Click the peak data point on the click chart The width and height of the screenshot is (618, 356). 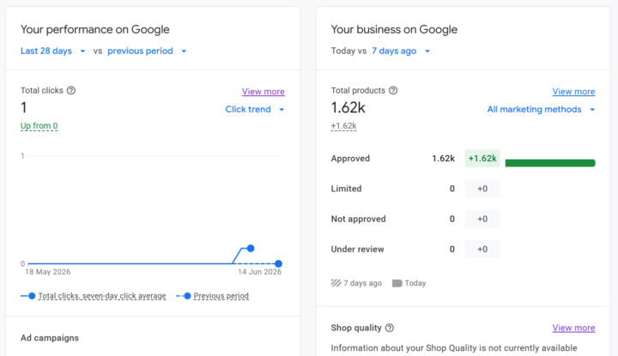click(251, 249)
